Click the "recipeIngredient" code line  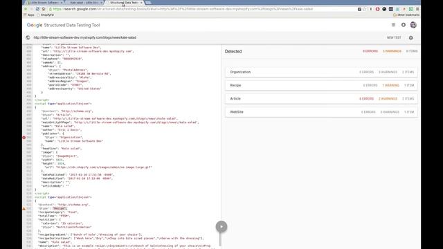click(90, 234)
